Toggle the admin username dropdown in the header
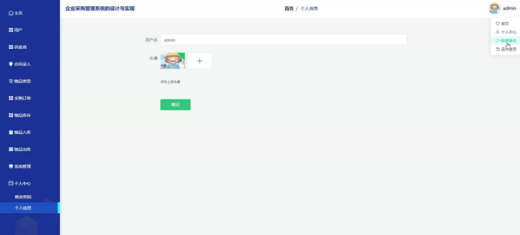520x235 pixels. tap(509, 8)
